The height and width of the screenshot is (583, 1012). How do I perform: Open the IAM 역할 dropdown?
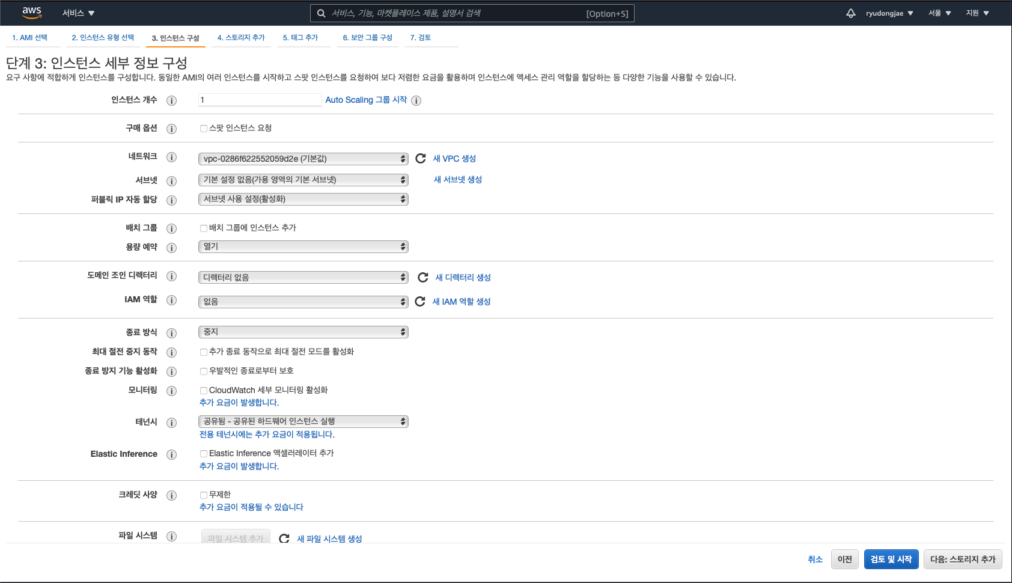point(303,302)
